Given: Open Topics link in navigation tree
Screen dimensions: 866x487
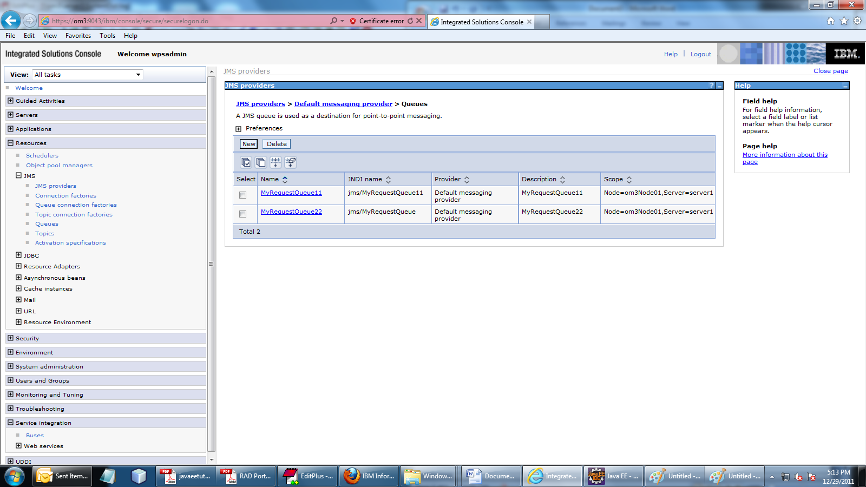Looking at the screenshot, I should 44,234.
